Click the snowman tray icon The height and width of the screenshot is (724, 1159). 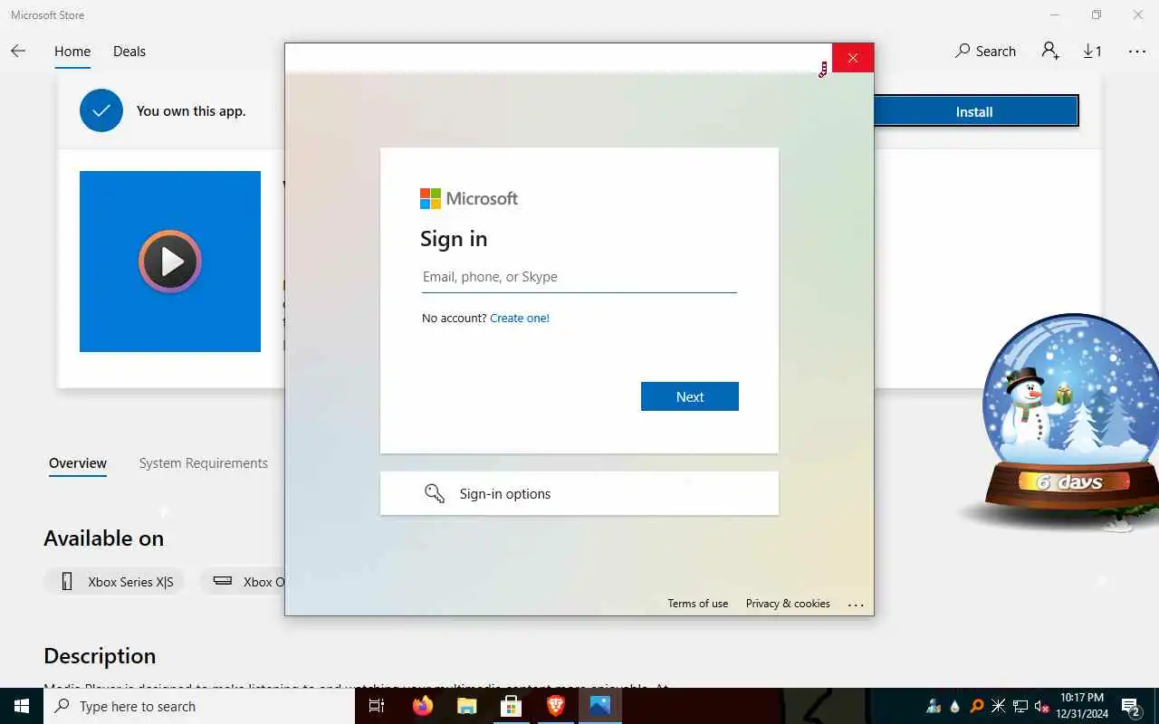934,706
